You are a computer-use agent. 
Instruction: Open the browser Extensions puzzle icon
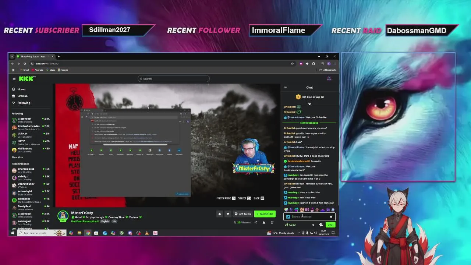point(314,64)
